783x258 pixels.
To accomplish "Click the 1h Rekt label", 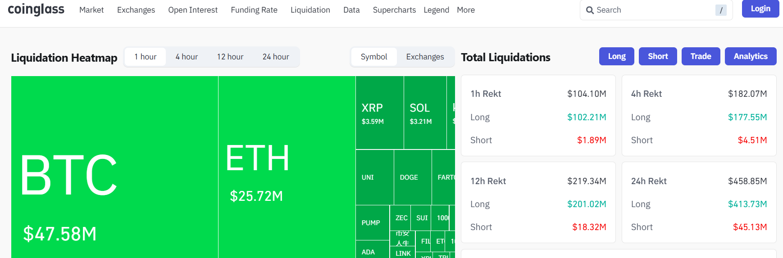I will [486, 94].
